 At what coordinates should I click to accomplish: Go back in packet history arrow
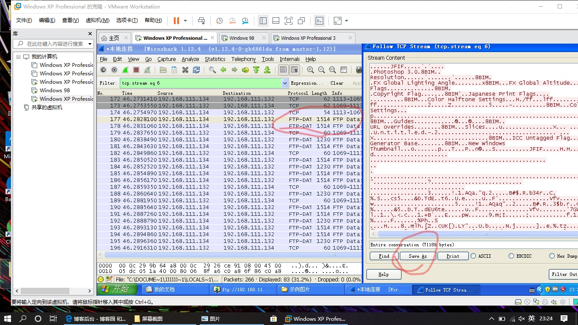click(x=223, y=70)
